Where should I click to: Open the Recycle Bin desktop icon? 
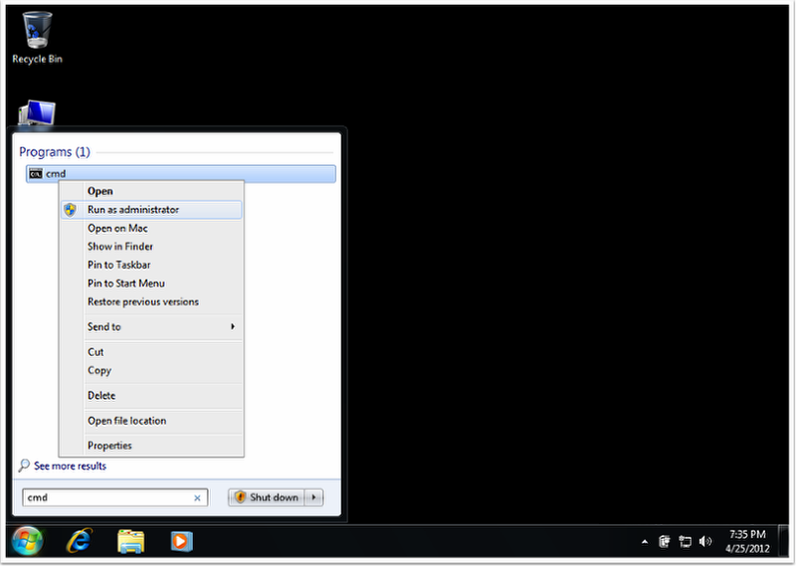pyautogui.click(x=37, y=38)
